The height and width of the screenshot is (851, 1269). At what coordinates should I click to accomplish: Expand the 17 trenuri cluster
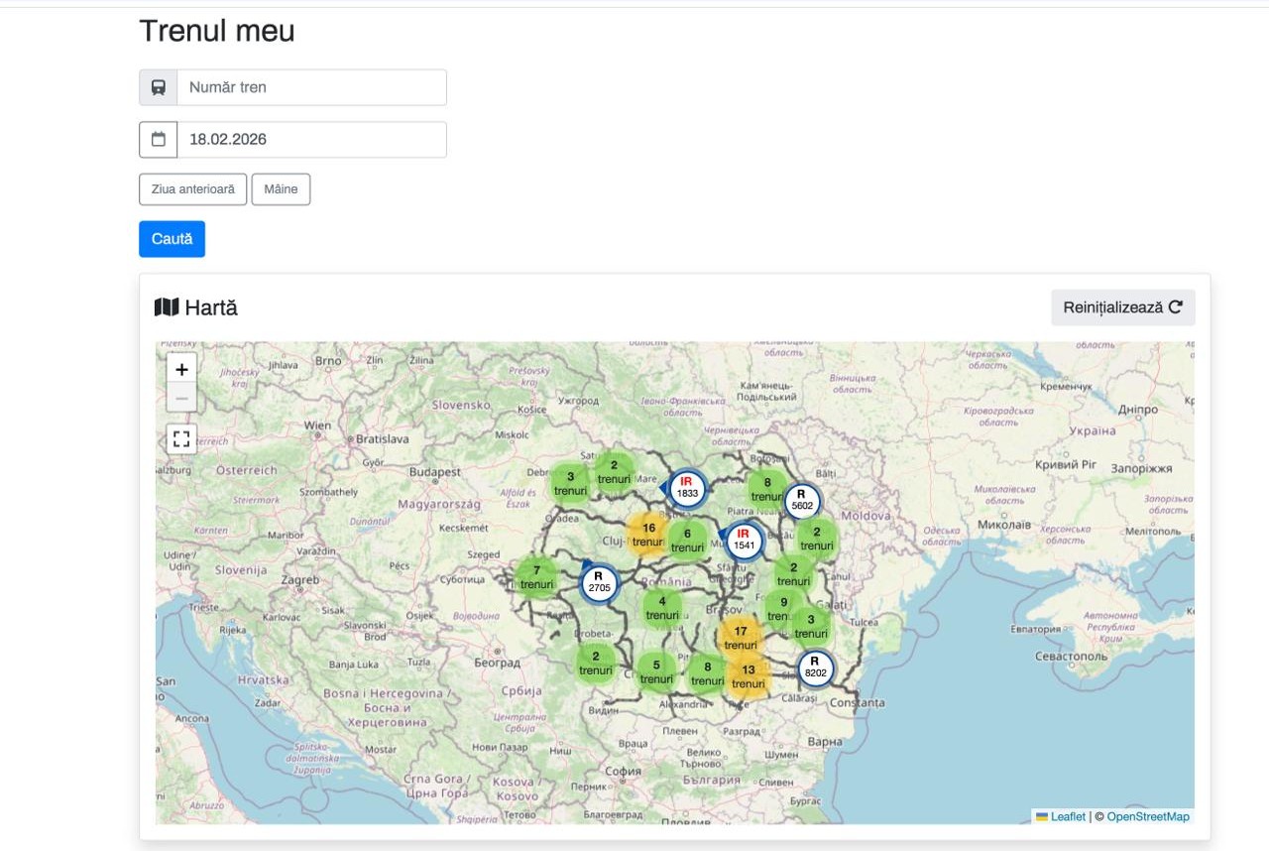click(x=741, y=637)
